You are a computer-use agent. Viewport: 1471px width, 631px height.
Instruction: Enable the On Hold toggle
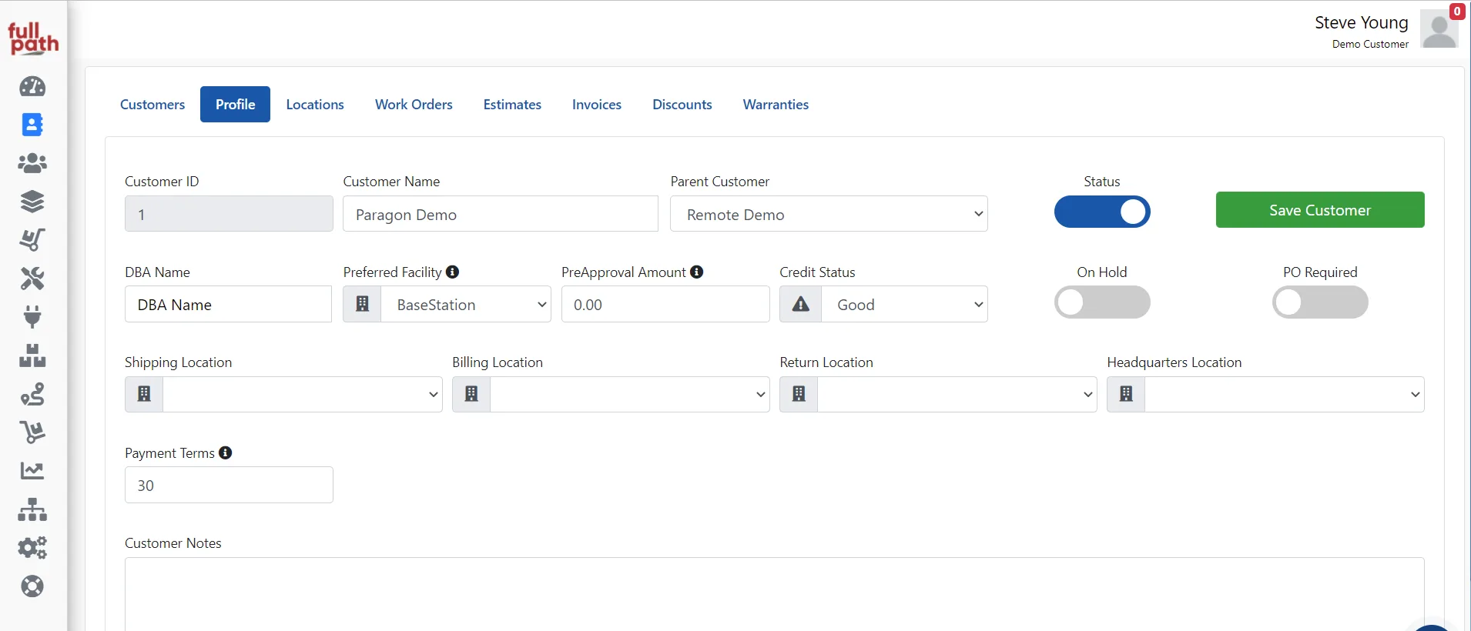pos(1102,302)
